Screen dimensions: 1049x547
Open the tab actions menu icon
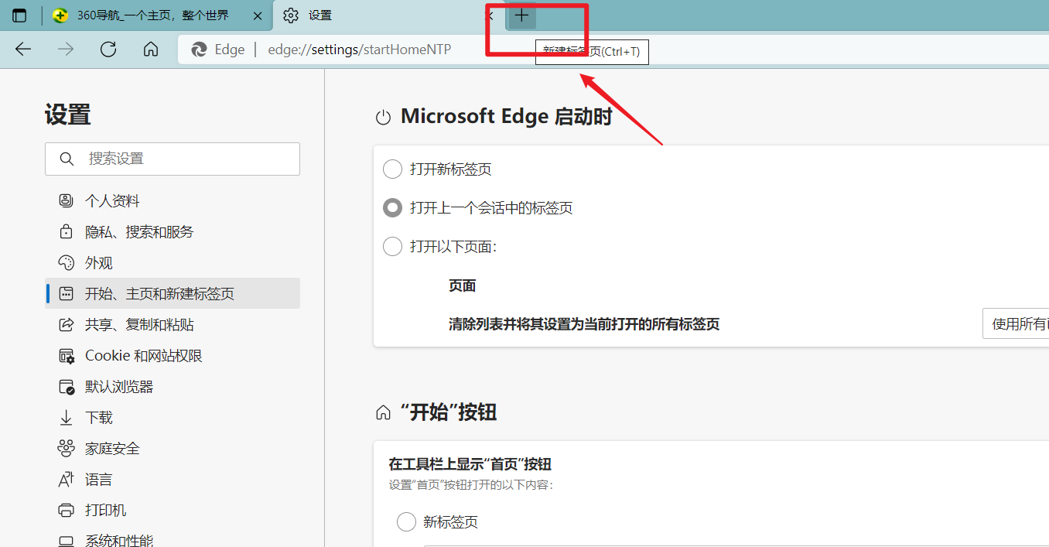point(19,15)
